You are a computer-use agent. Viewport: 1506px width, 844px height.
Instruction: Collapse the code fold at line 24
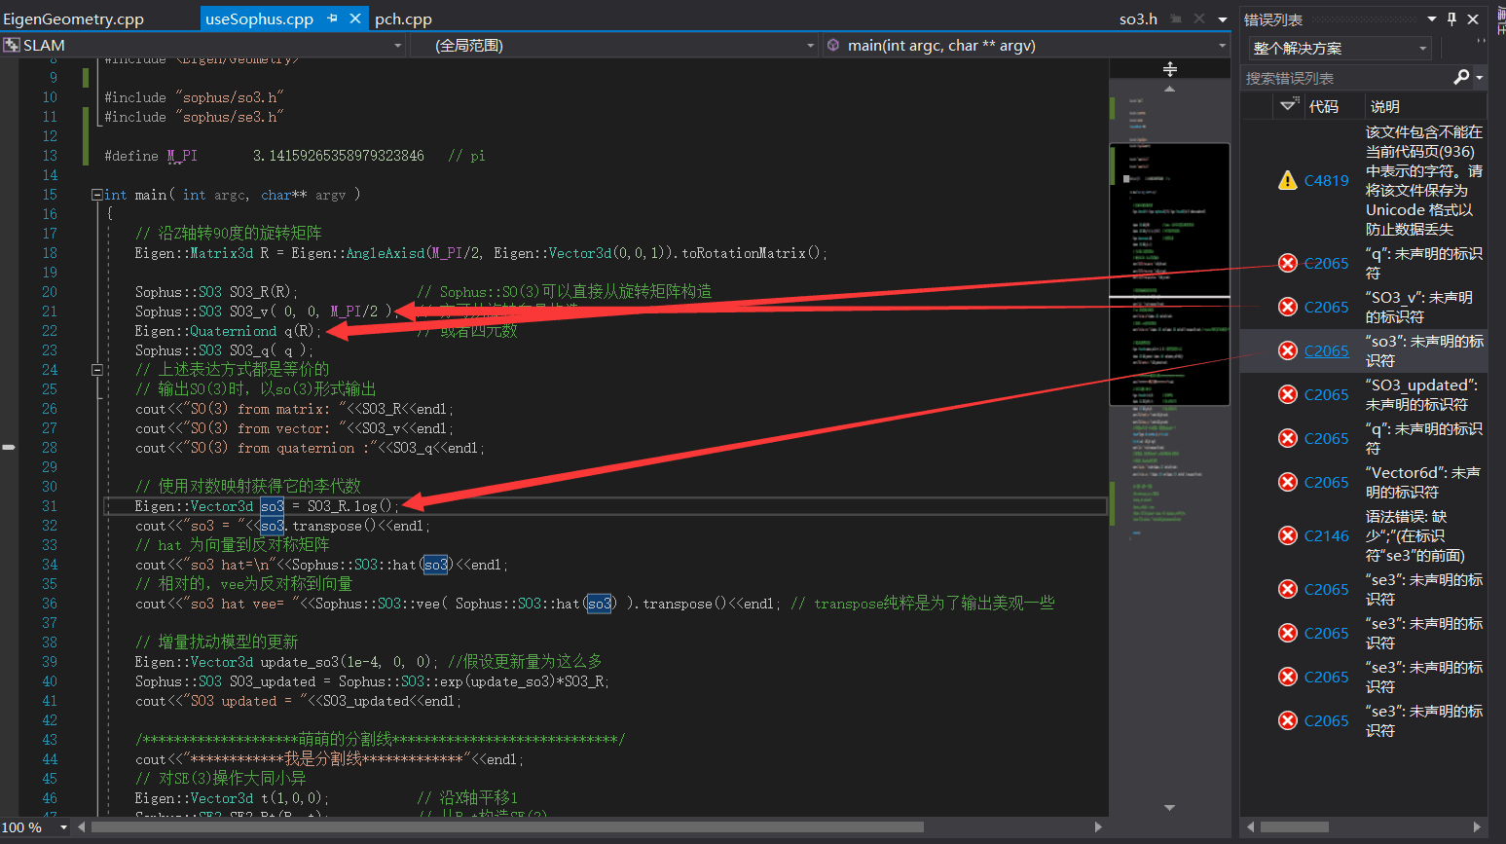(97, 369)
